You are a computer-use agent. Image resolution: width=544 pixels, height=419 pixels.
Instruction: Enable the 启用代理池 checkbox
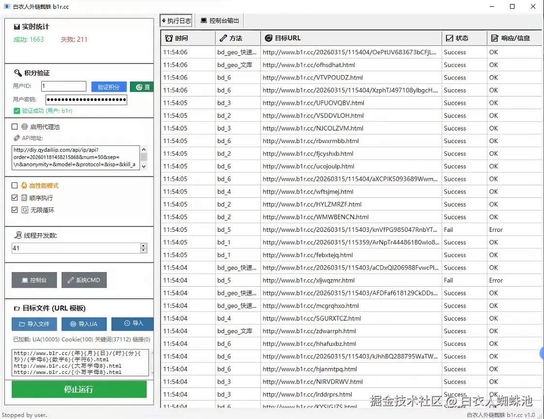coord(15,127)
